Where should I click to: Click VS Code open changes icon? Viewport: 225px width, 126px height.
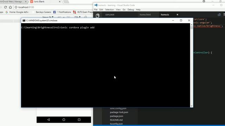click(219, 15)
